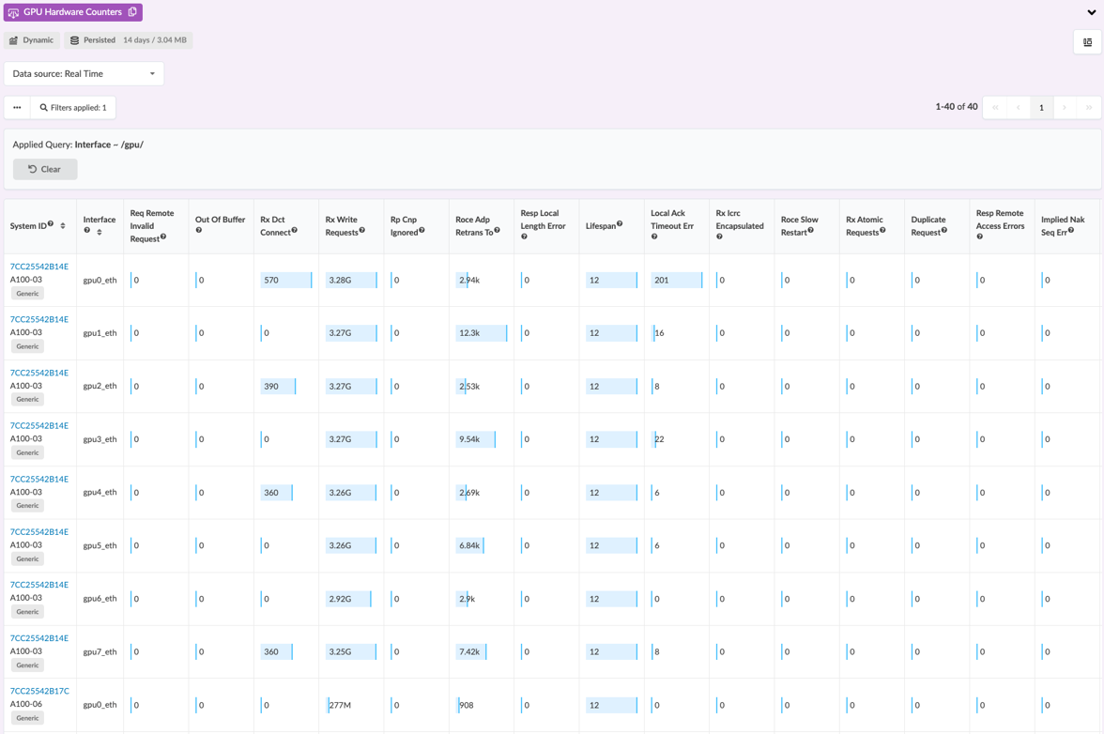Click the Filters applied: 1 search button

point(73,108)
